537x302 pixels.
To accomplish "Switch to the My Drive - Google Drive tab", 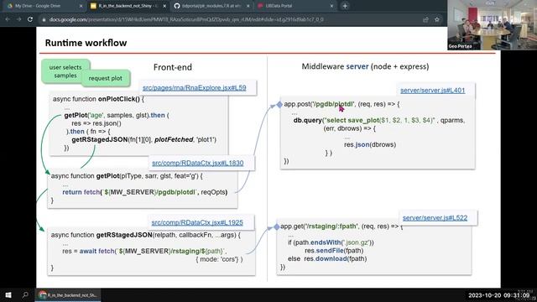I will point(43,6).
